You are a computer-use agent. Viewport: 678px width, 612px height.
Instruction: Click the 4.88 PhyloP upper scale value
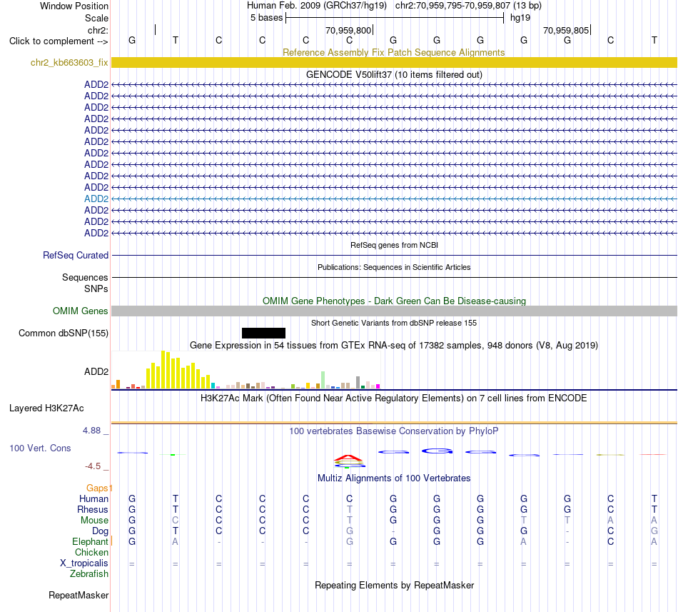[x=91, y=431]
